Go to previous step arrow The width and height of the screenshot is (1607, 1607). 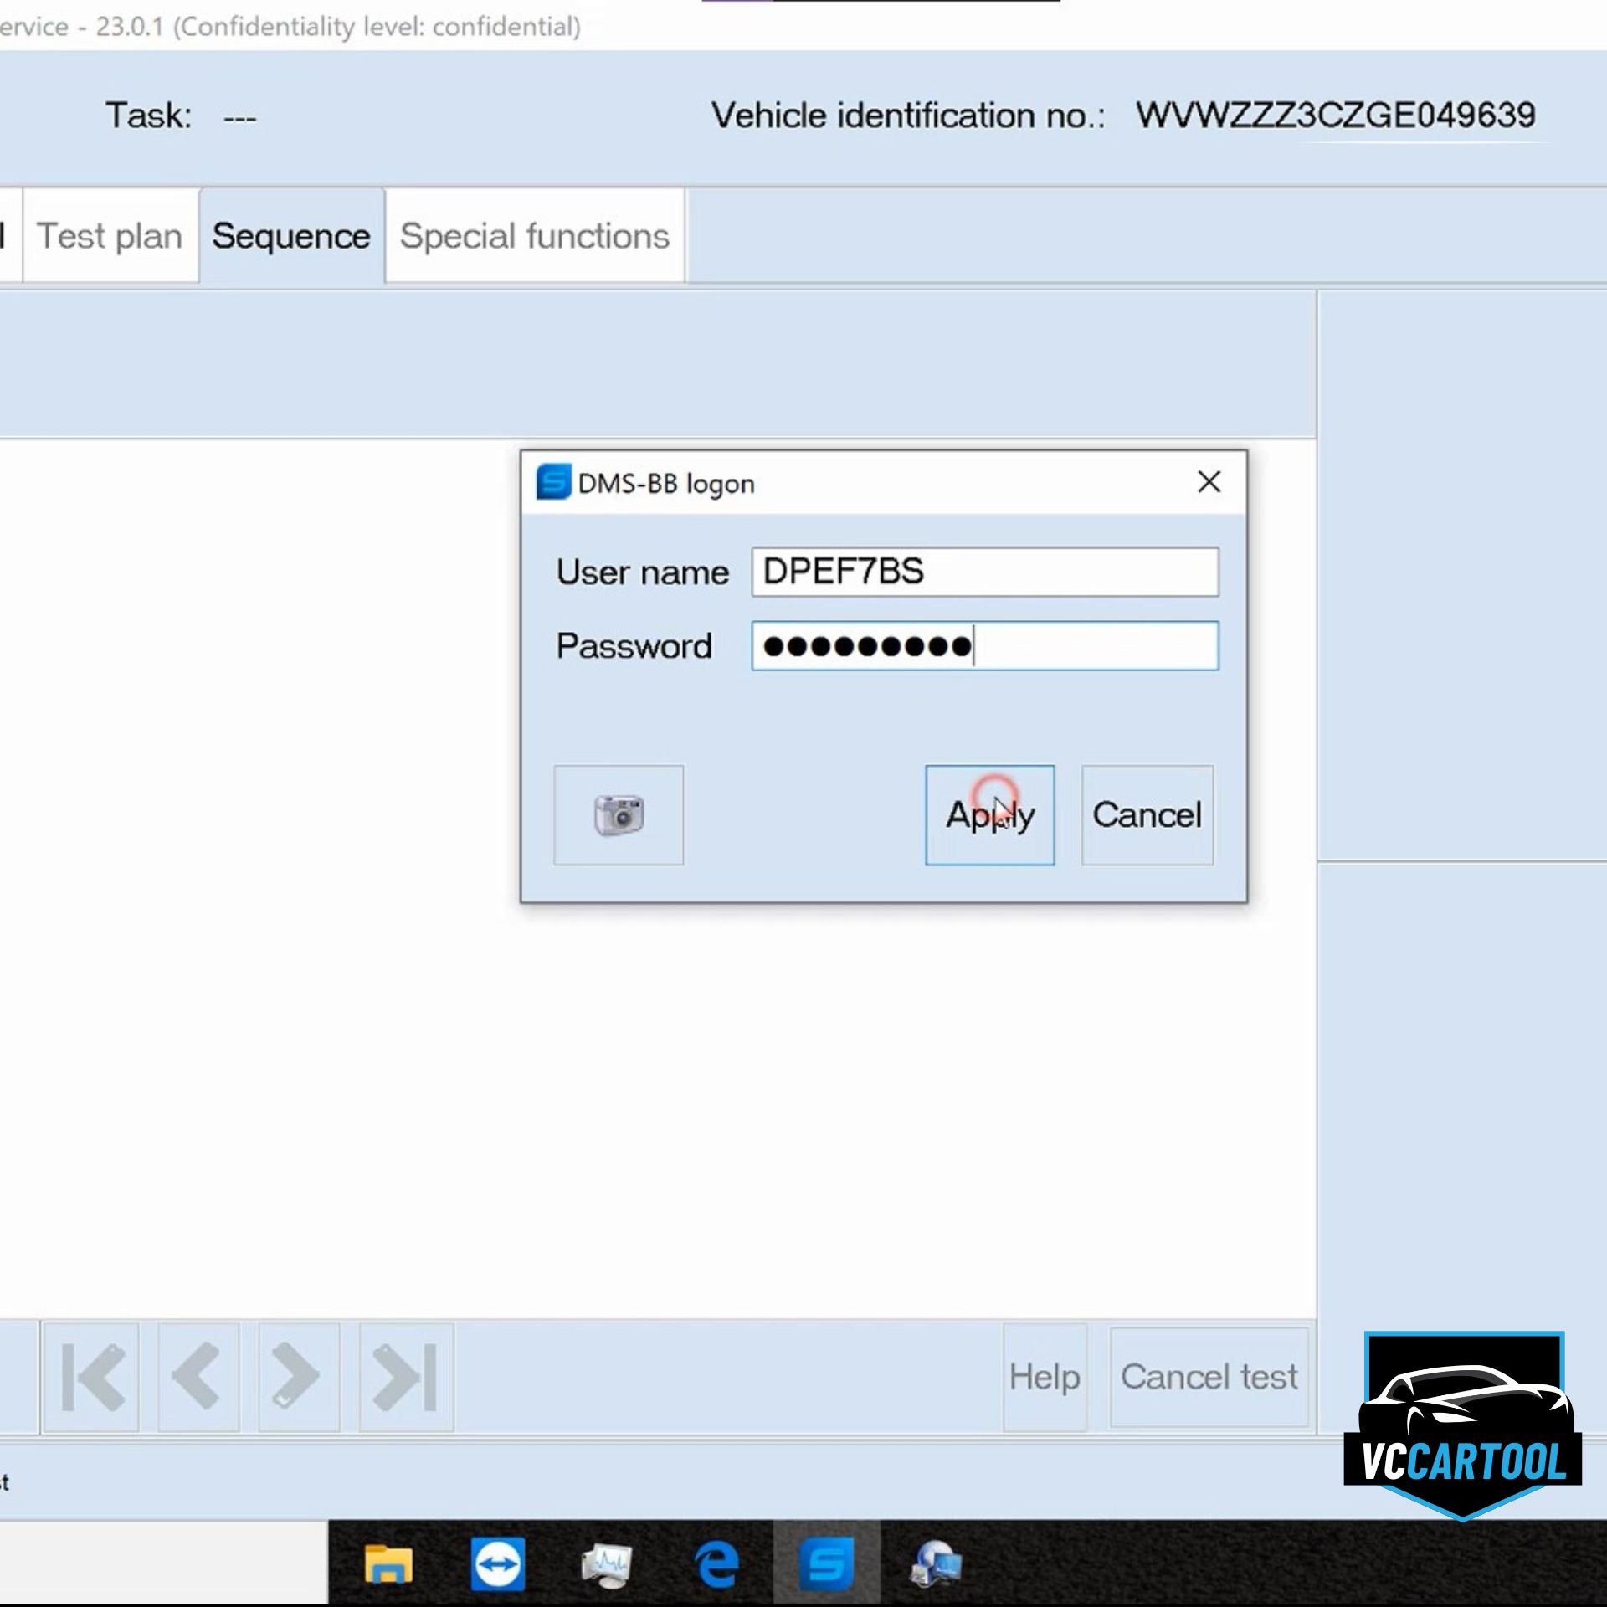click(x=198, y=1377)
